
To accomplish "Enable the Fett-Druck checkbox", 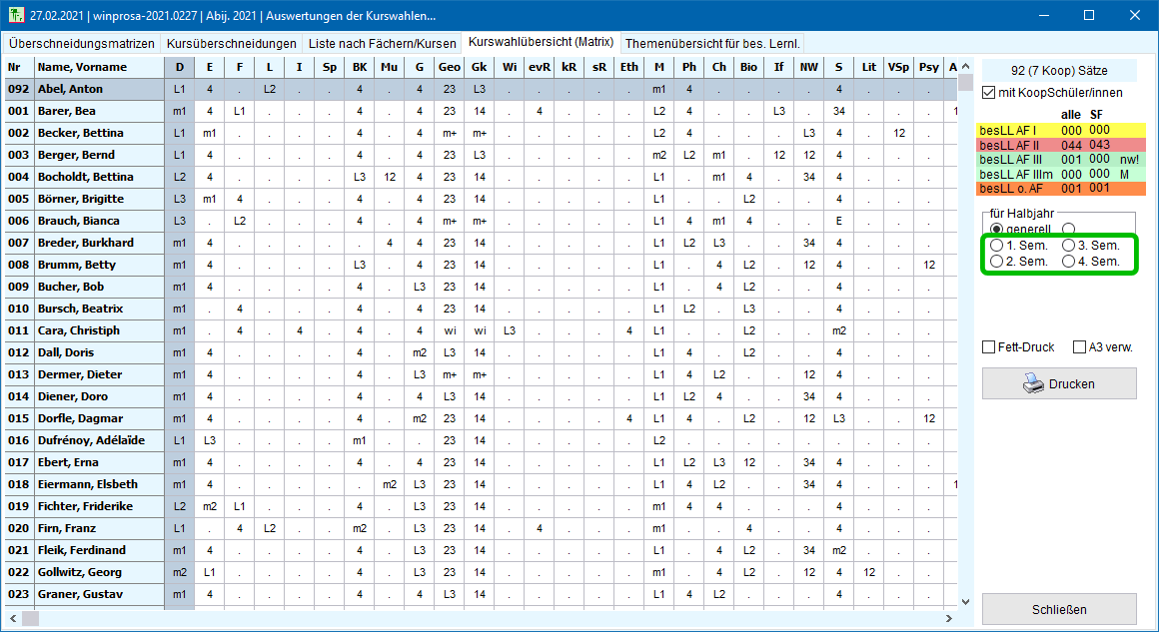I will [989, 347].
